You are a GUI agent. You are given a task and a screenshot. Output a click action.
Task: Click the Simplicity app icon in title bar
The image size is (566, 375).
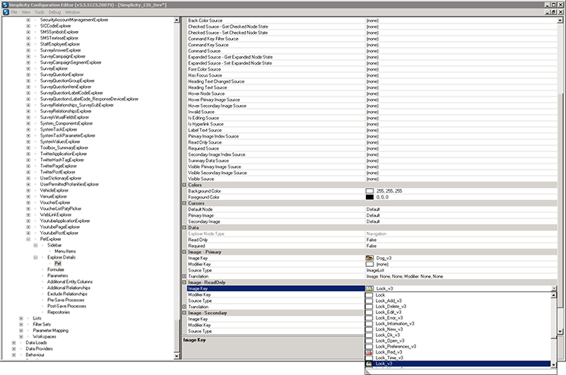tap(5, 5)
